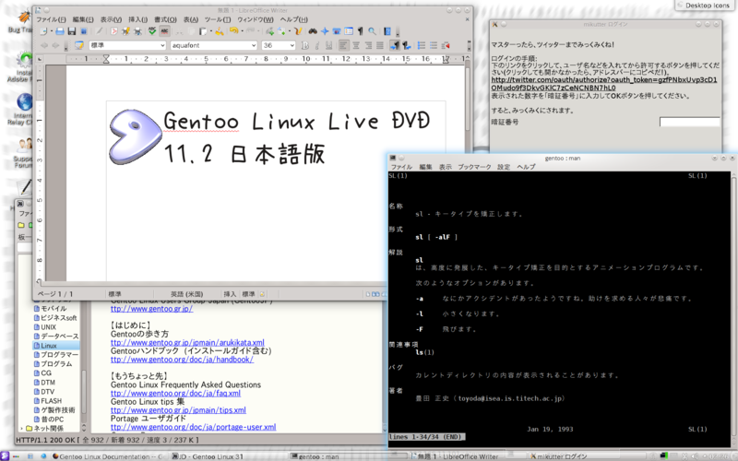Open the gentoo.org doc/ja/handbook link
Screen dimensions: 738x461
182,360
